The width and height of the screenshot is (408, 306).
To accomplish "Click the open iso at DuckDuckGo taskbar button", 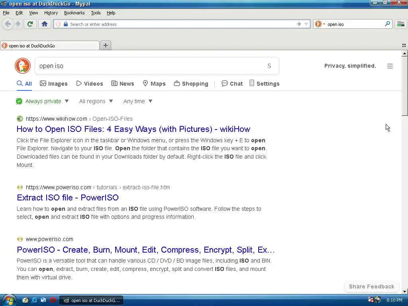I will (91, 300).
